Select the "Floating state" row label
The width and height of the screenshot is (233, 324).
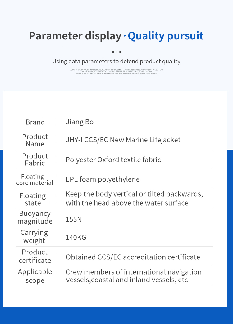point(33,199)
